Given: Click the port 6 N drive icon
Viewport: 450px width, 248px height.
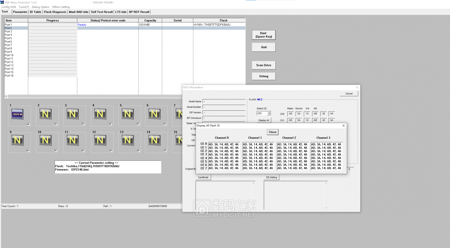Looking at the screenshot, I should pyautogui.click(x=154, y=114).
